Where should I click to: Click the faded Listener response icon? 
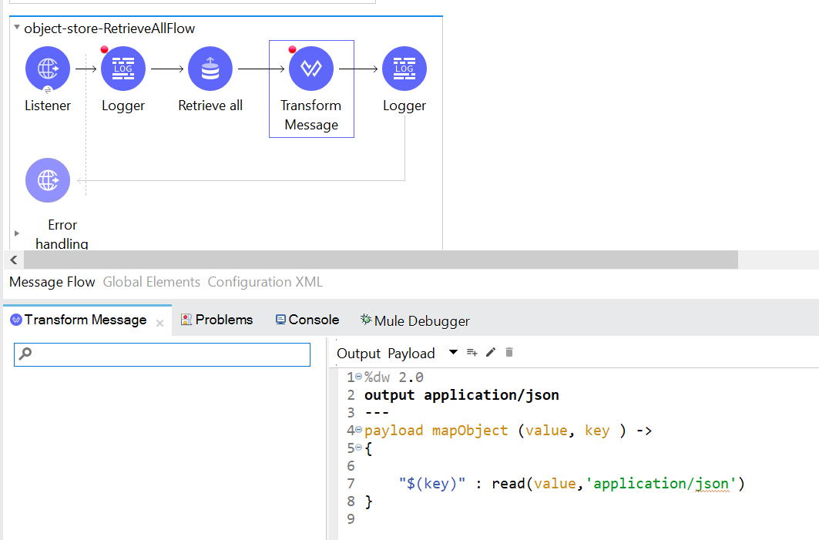point(48,180)
